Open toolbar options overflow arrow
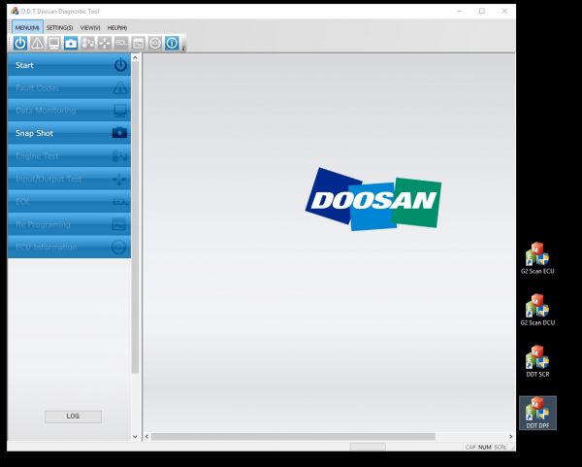Viewport: 582px width, 467px height. 183,49
